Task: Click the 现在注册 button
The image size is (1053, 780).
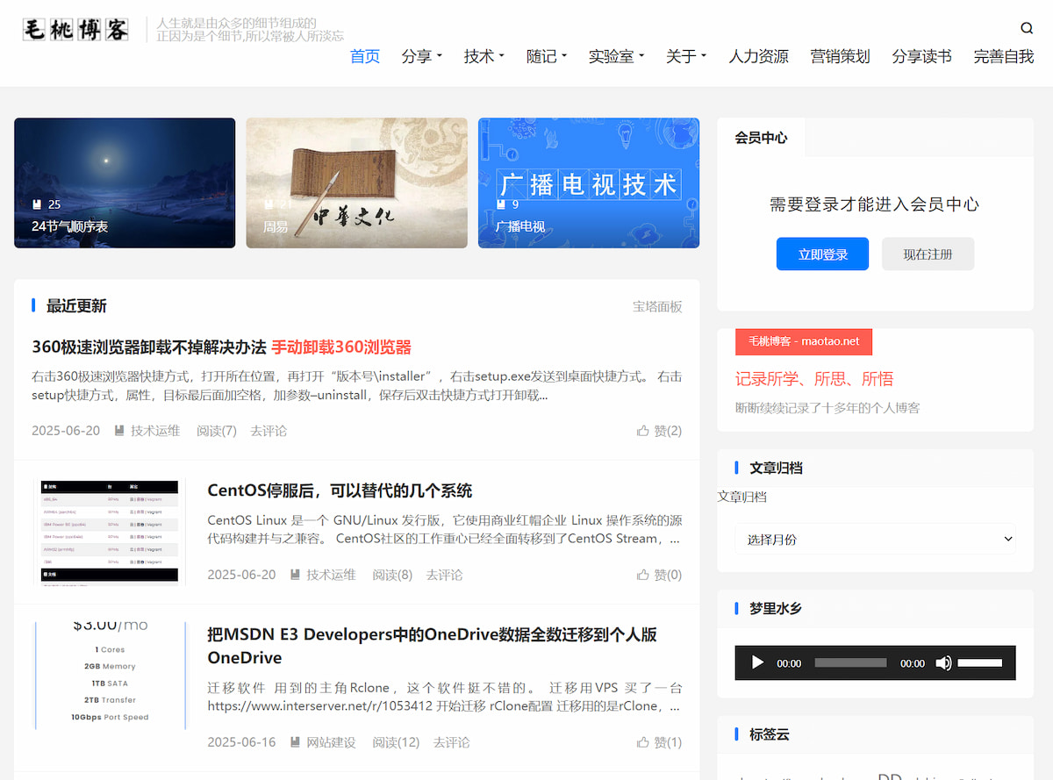Action: [x=928, y=254]
